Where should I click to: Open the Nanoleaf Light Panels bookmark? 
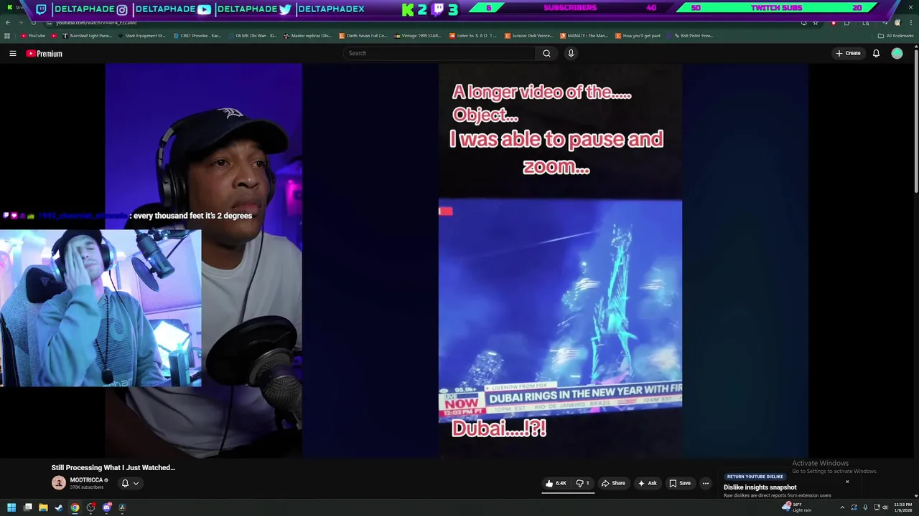tap(87, 36)
